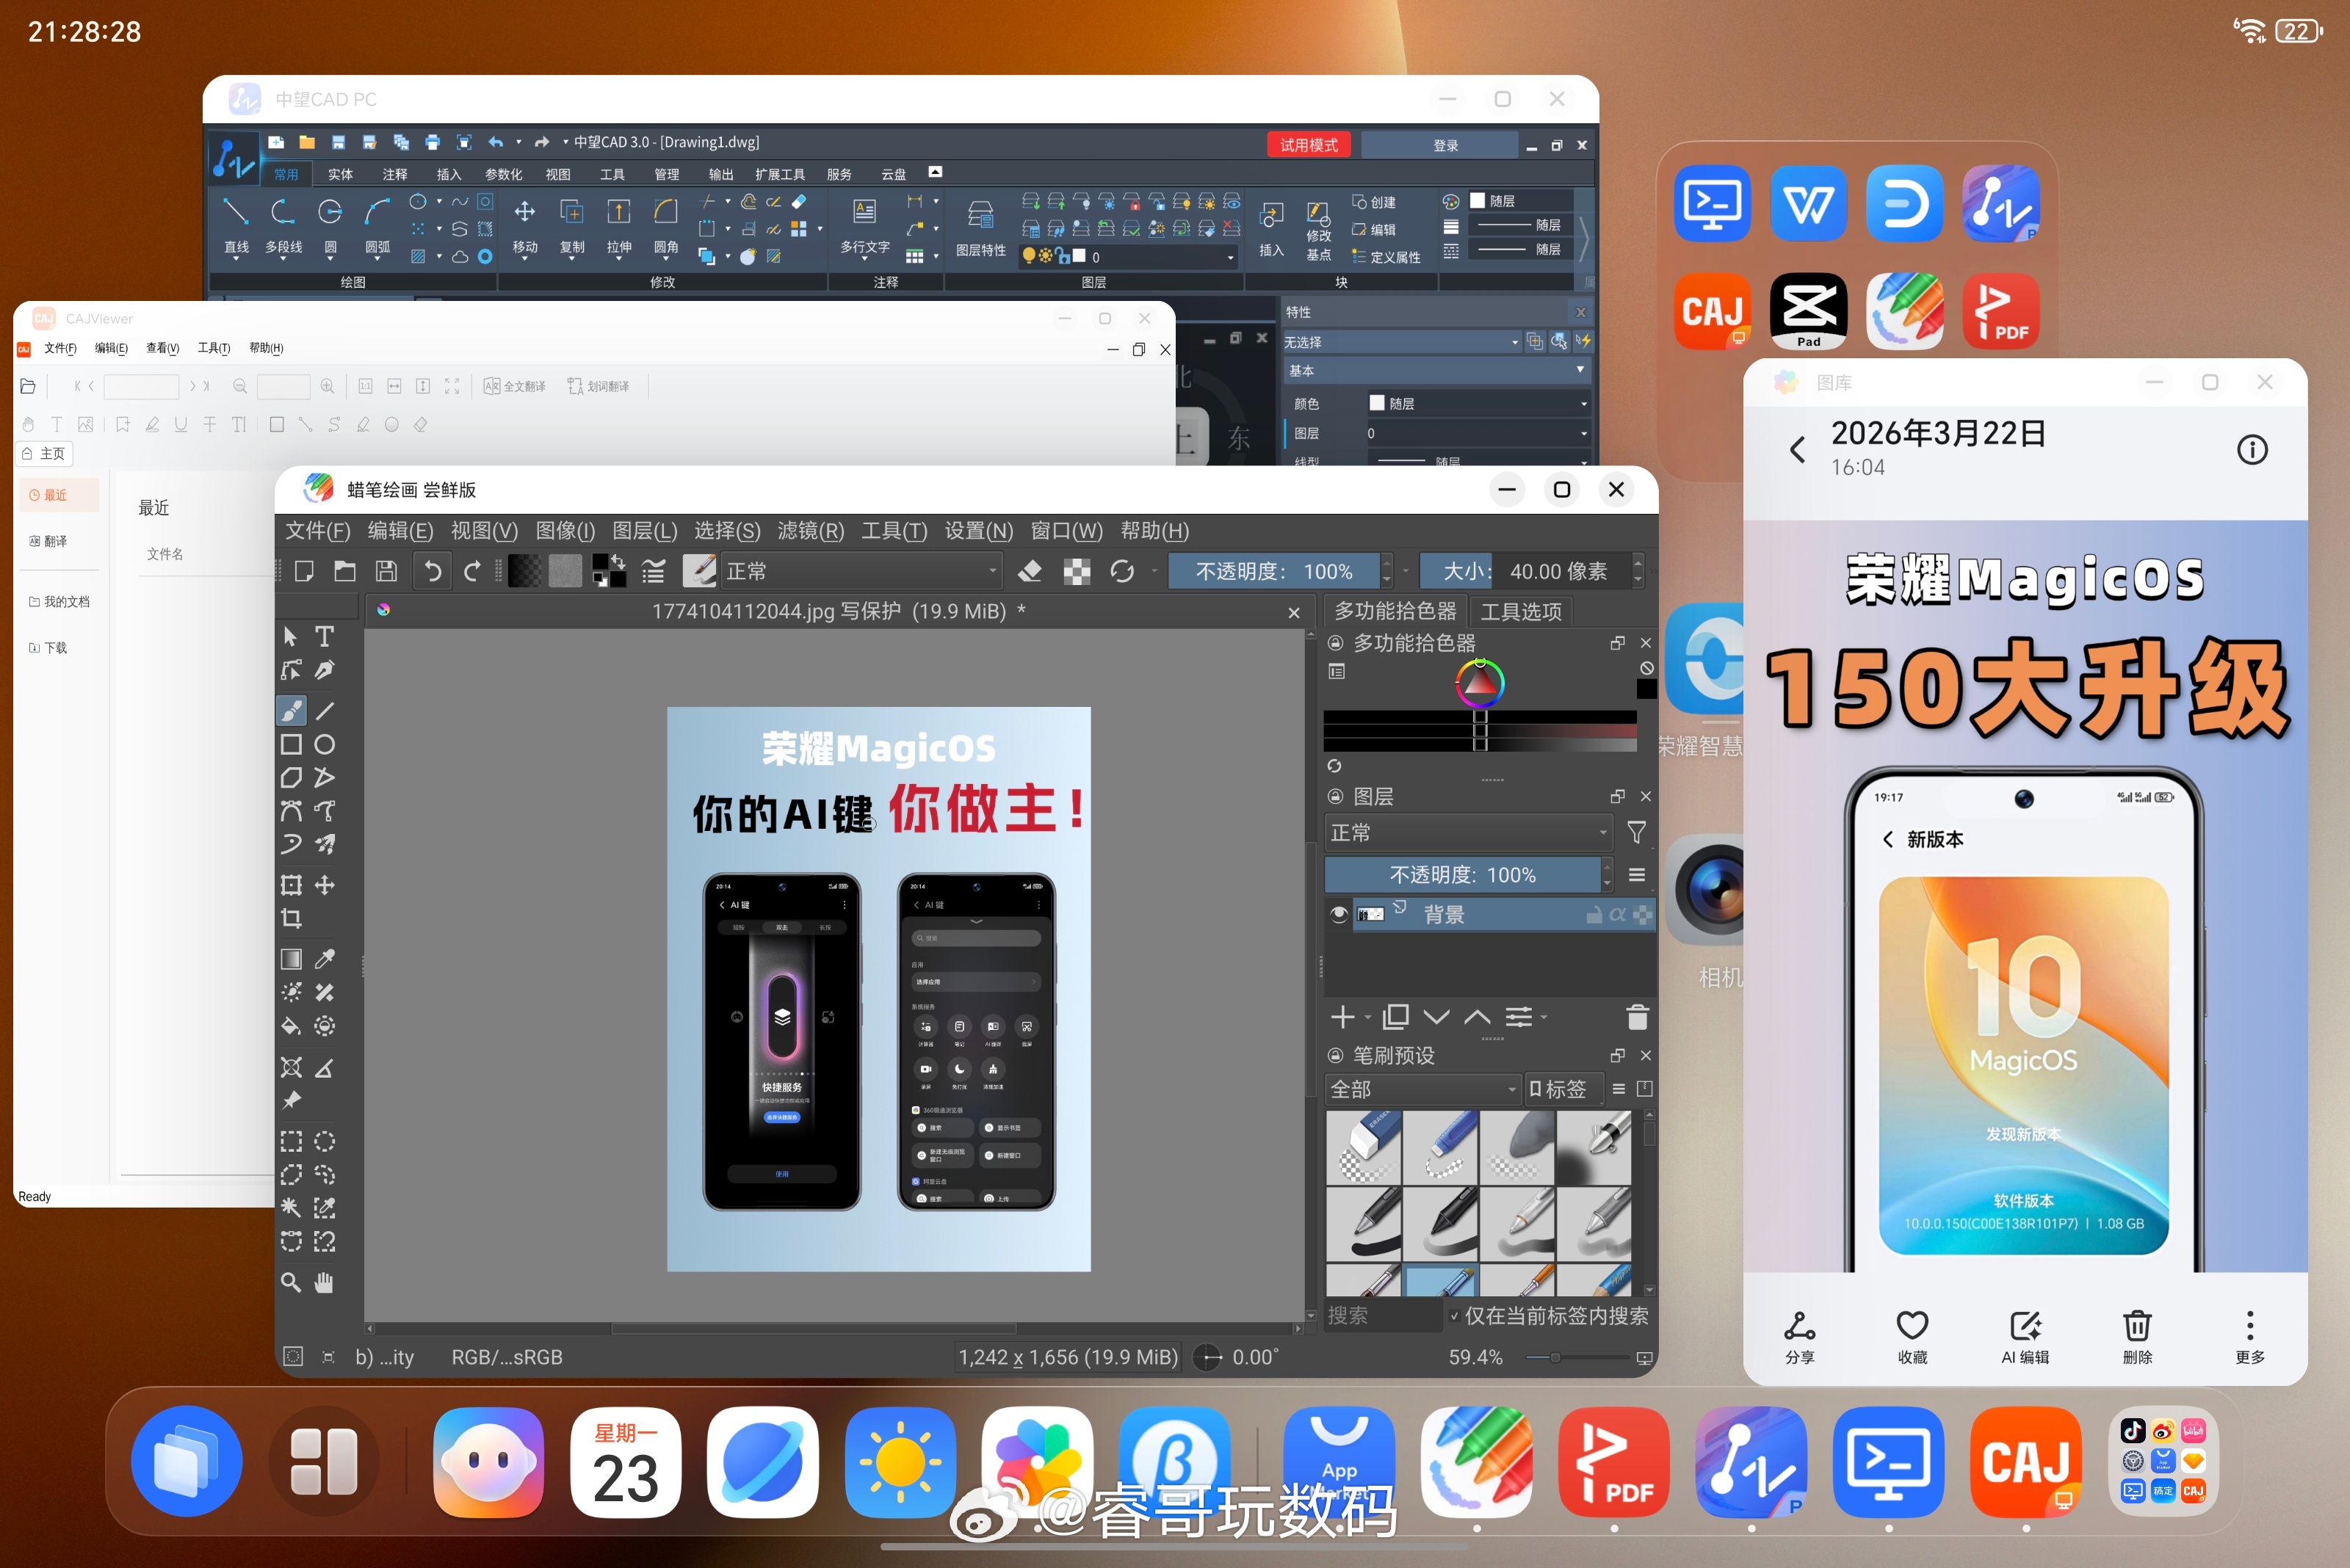The width and height of the screenshot is (2350, 1568).
Task: Open the layer blend mode 正常 dropdown
Action: (x=1467, y=832)
